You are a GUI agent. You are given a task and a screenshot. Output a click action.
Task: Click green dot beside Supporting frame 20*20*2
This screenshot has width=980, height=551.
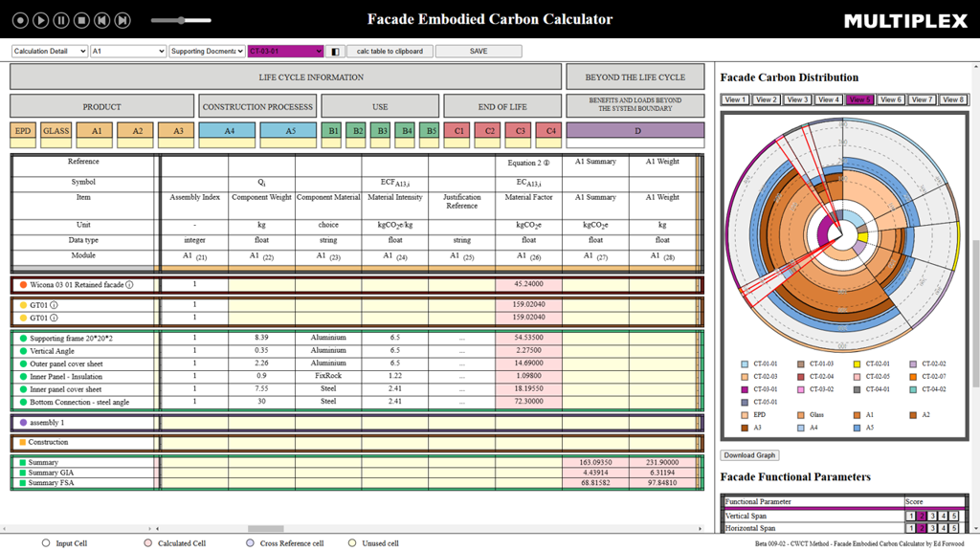(23, 339)
